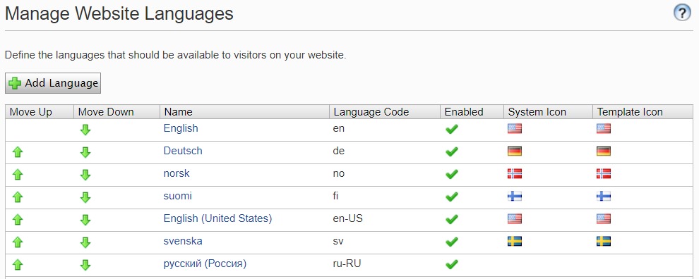Image resolution: width=699 pixels, height=279 pixels.
Task: Move English (United States) up
Action: (x=18, y=219)
